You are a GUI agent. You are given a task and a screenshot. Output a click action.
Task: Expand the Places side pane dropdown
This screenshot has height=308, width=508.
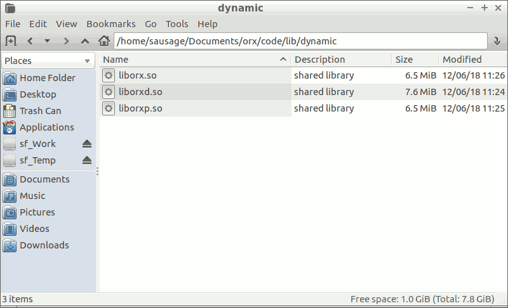point(87,61)
